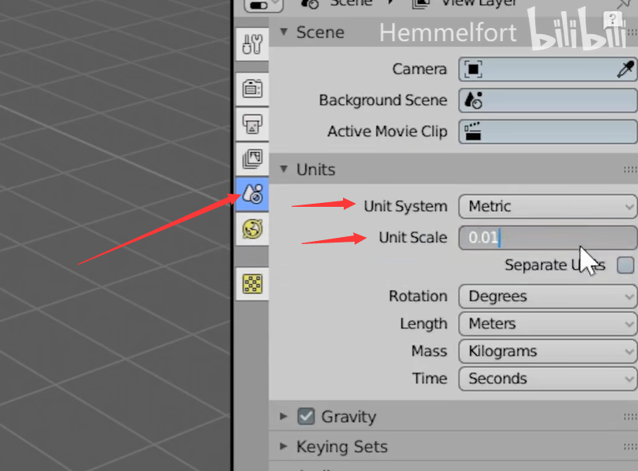Open the Output properties printer tab
The height and width of the screenshot is (471, 638).
point(252,124)
